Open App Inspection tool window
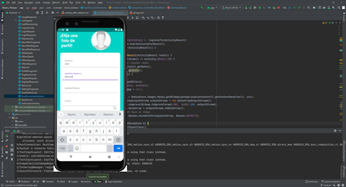Image resolution: width=346 pixels, height=187 pixels. (x=113, y=182)
